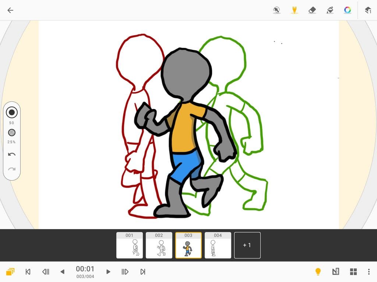The image size is (377, 282).
Task: Jump to the last frame
Action: [x=142, y=272]
